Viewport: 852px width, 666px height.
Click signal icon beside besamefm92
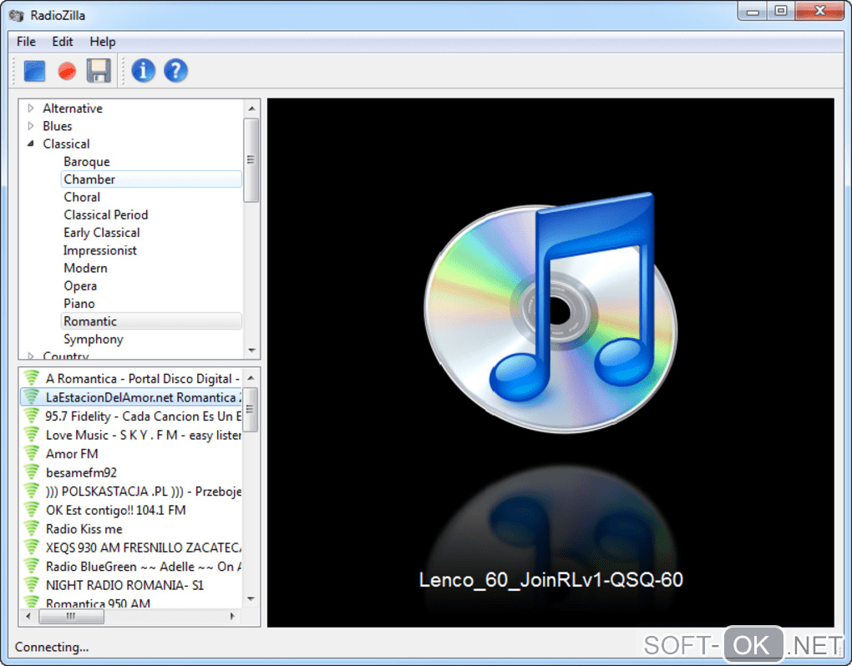(32, 472)
